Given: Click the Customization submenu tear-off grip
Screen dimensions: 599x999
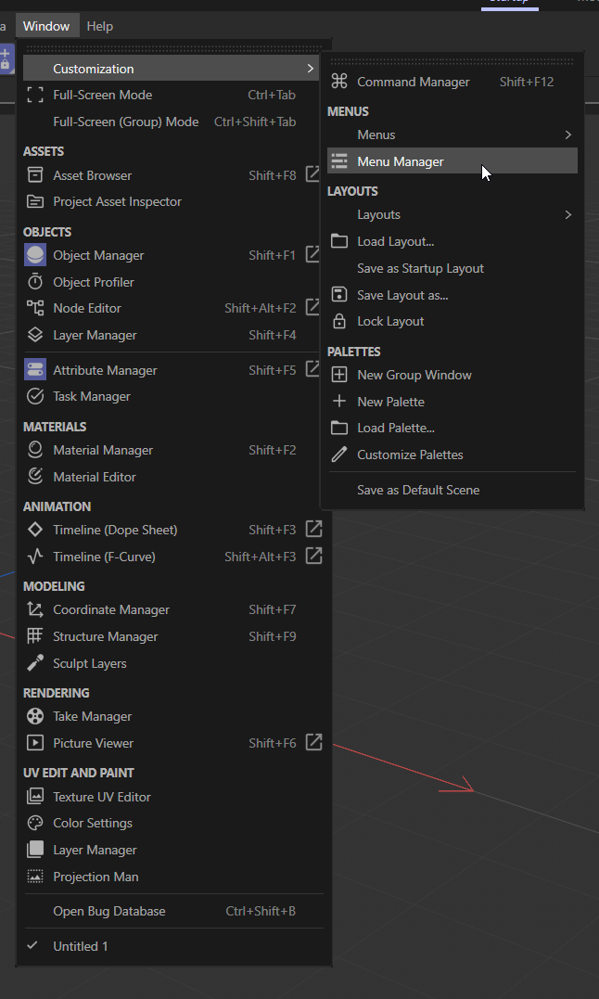Looking at the screenshot, I should [x=452, y=61].
